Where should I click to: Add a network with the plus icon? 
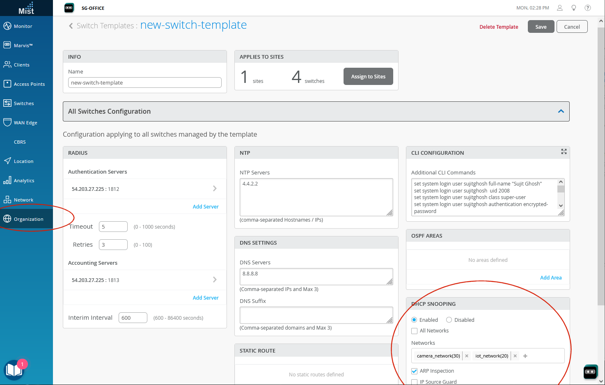525,356
